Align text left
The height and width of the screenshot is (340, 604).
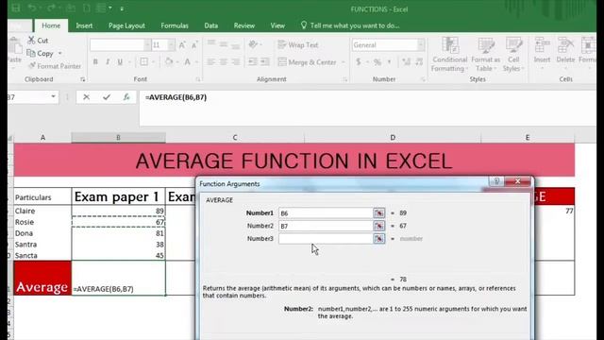pyautogui.click(x=211, y=61)
